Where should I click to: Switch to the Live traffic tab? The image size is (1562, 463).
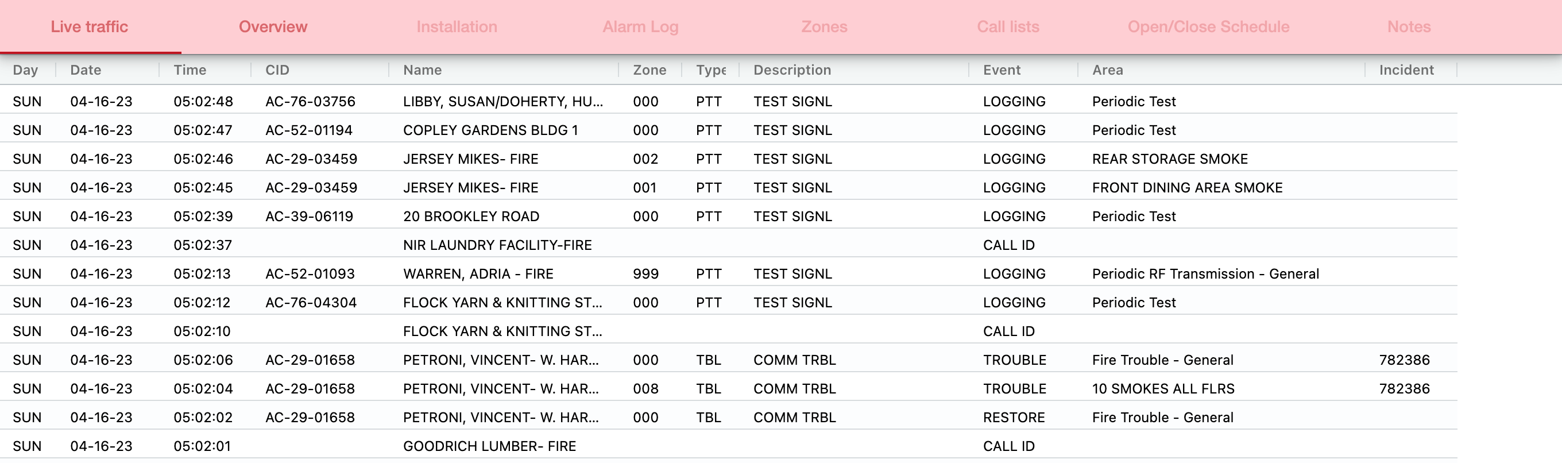[90, 26]
